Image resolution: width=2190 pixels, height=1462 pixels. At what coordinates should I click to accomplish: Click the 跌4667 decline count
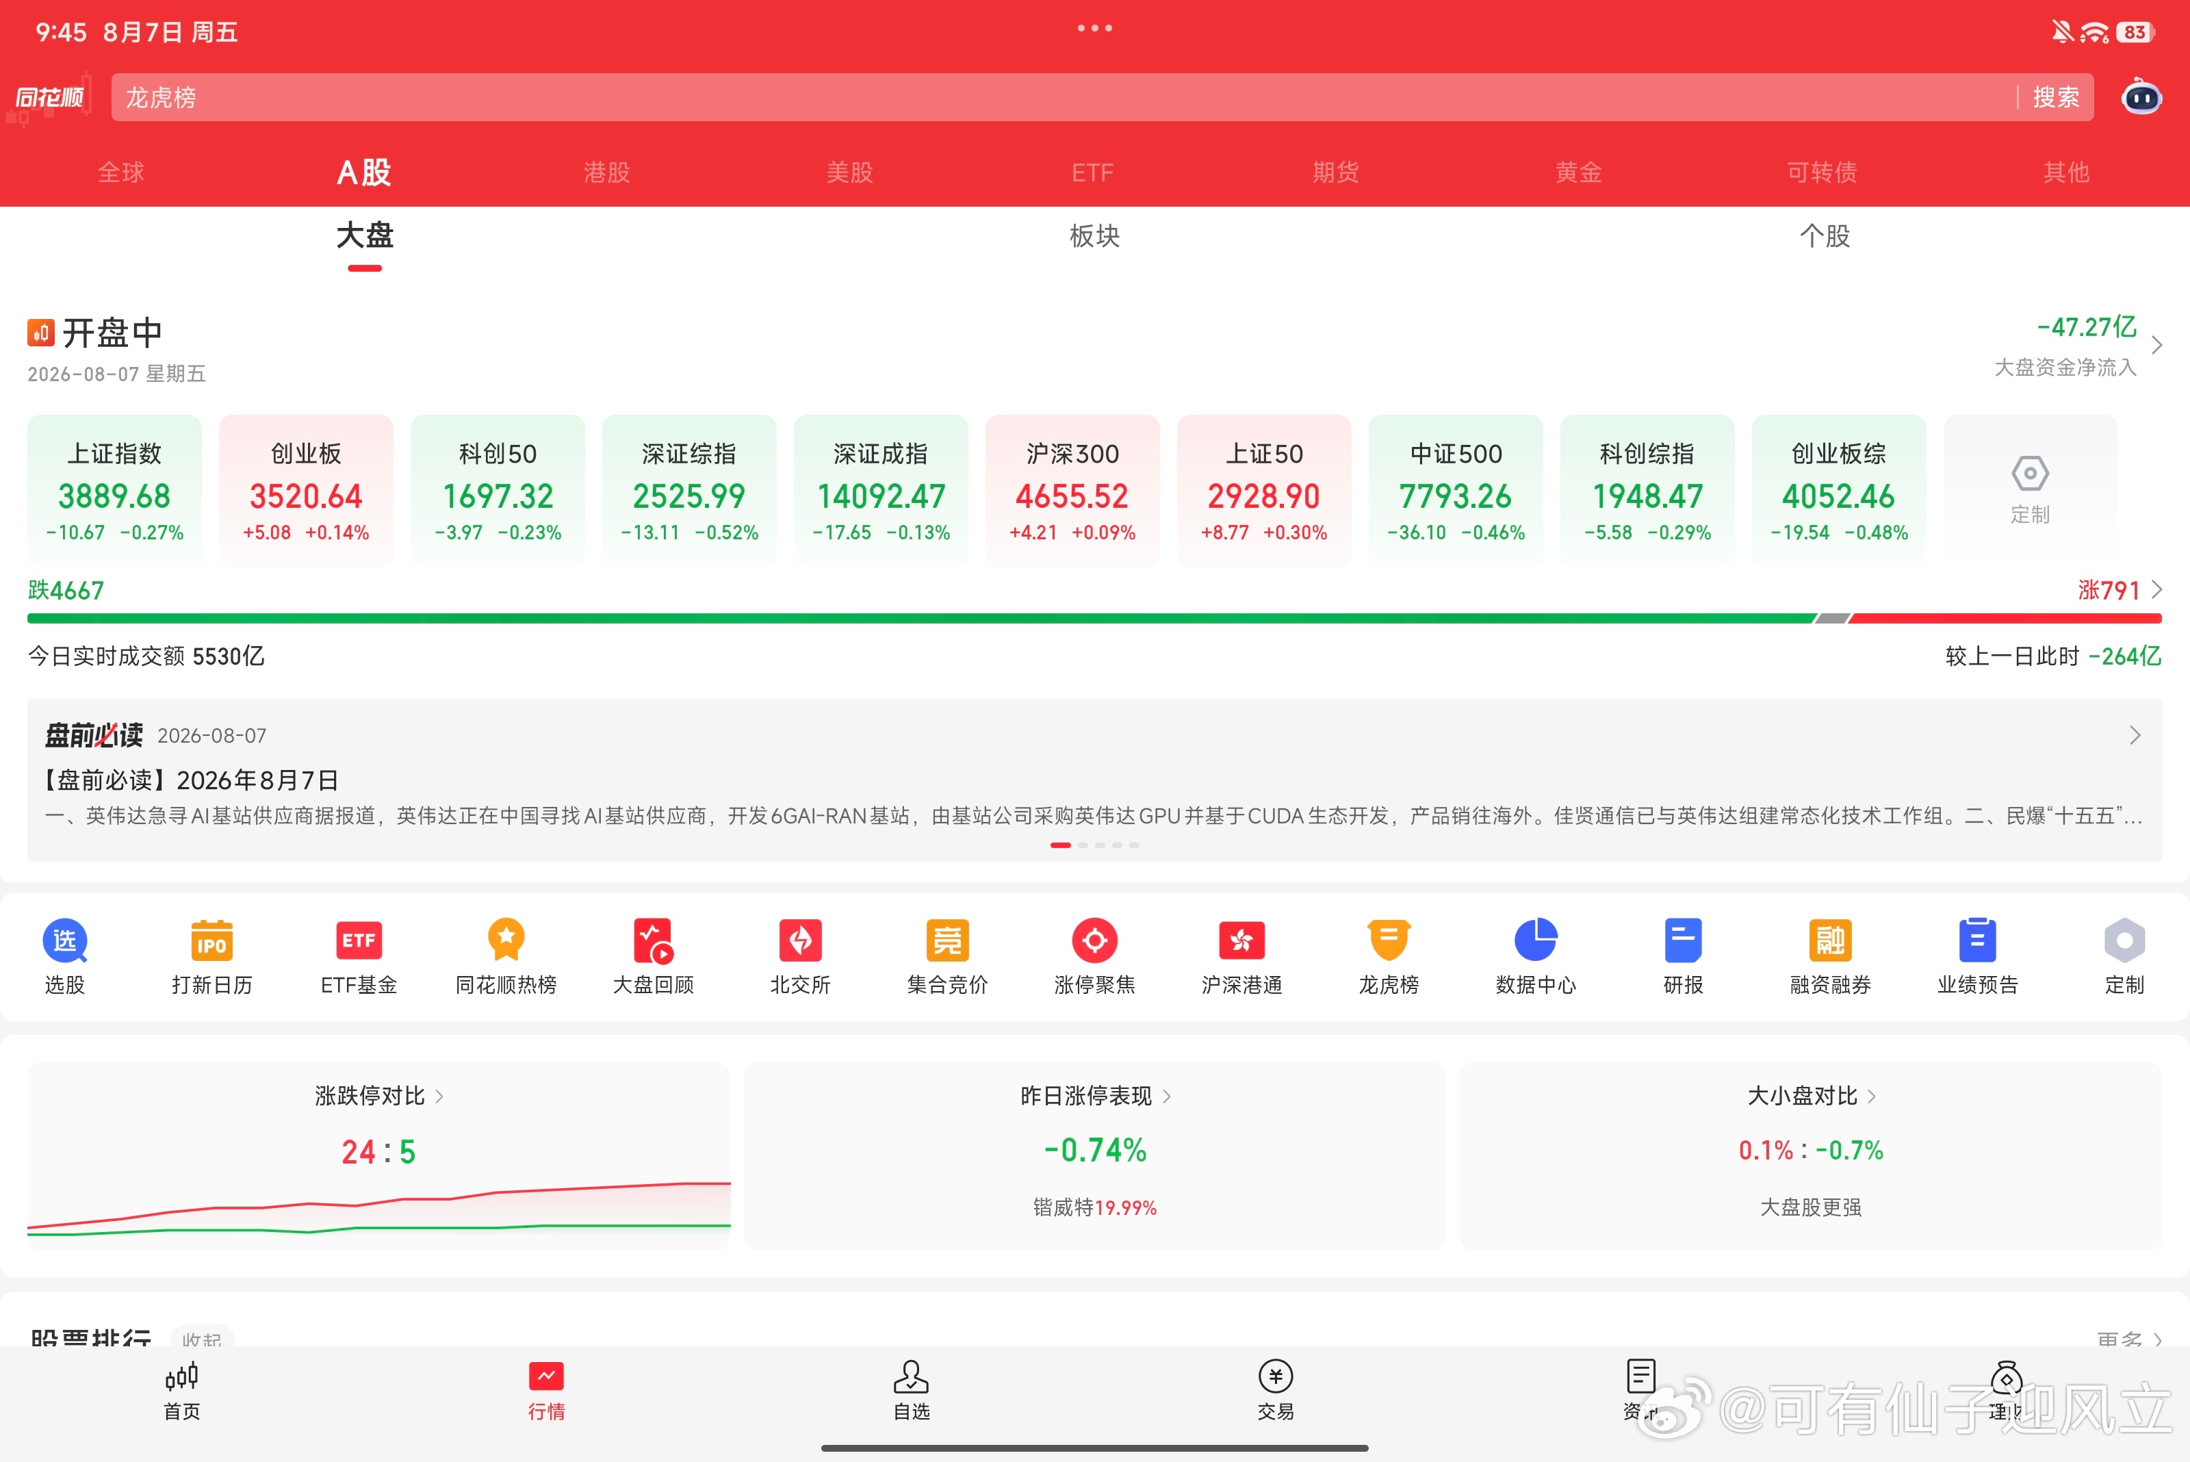tap(66, 590)
